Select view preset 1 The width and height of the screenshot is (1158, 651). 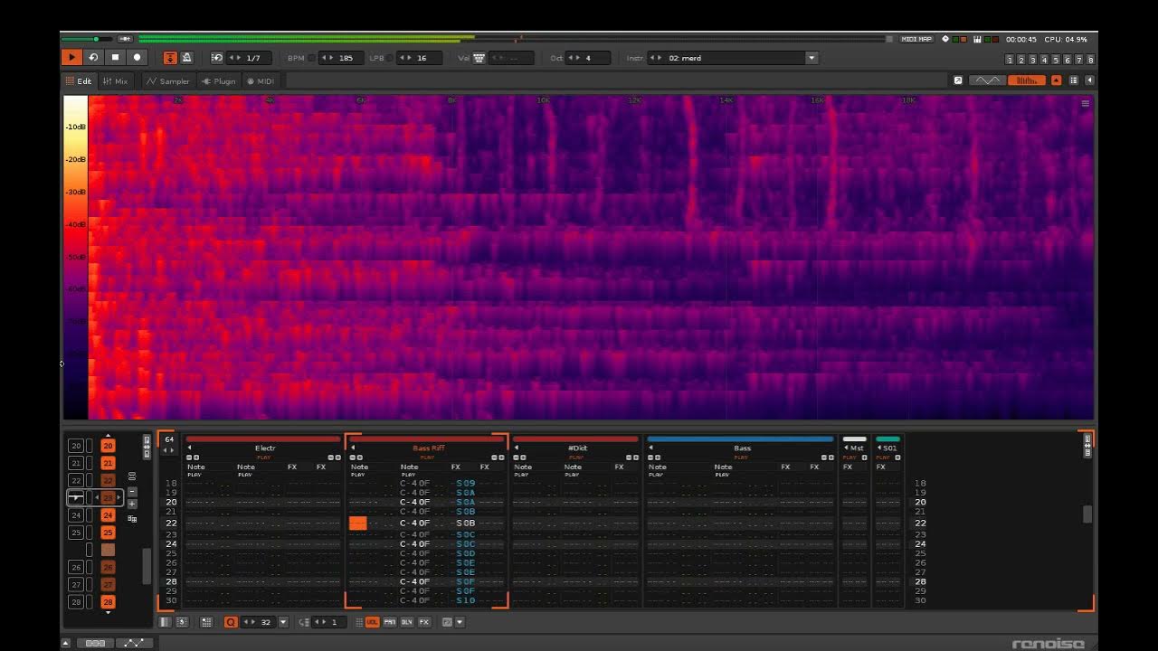point(1010,60)
